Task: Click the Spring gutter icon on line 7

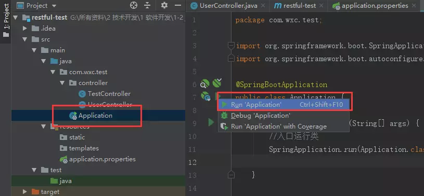Action: pos(205,96)
